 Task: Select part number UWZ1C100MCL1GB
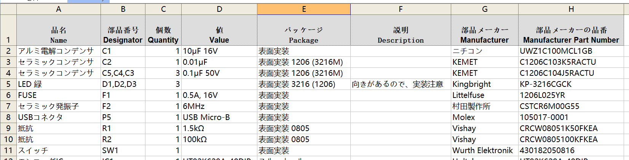pos(571,51)
